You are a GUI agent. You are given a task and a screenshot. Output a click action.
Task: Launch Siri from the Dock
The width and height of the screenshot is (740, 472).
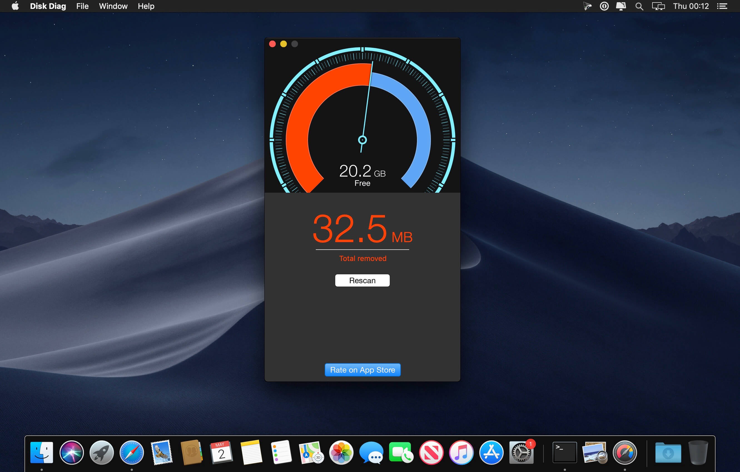coord(72,452)
